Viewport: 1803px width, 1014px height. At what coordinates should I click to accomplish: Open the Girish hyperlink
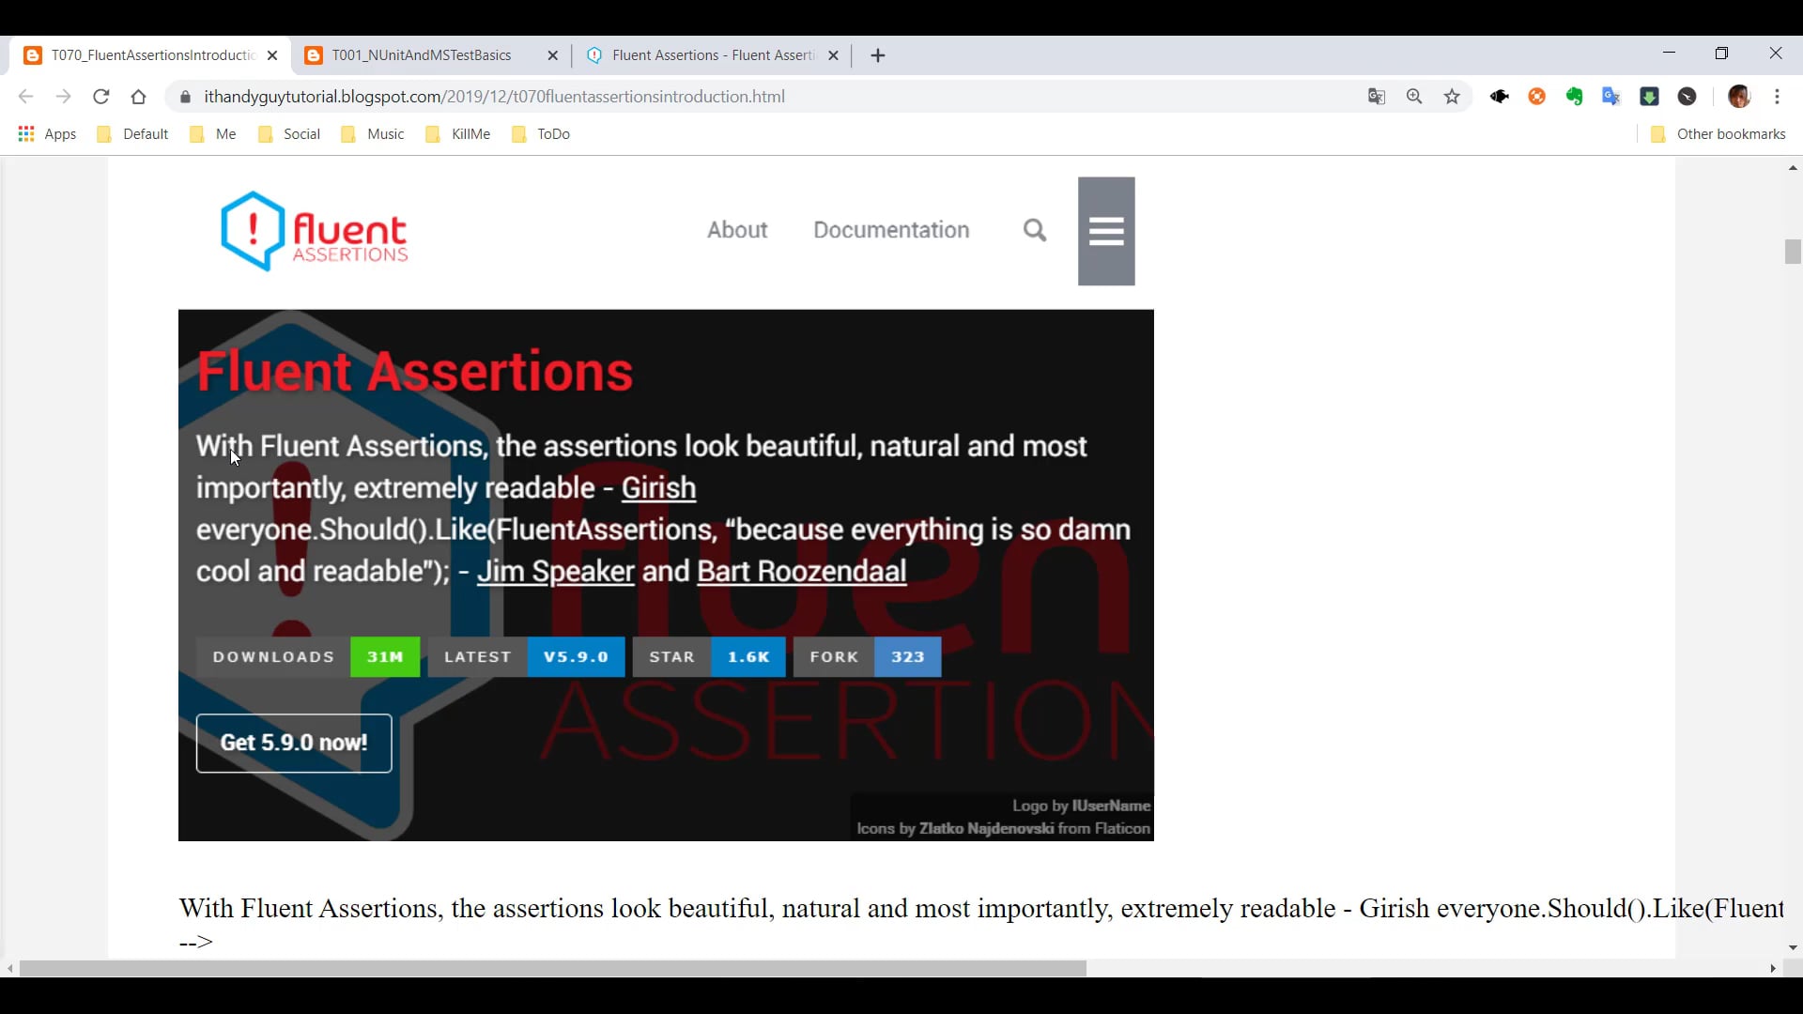tap(658, 487)
